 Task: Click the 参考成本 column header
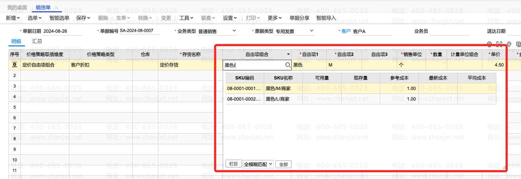399,78
